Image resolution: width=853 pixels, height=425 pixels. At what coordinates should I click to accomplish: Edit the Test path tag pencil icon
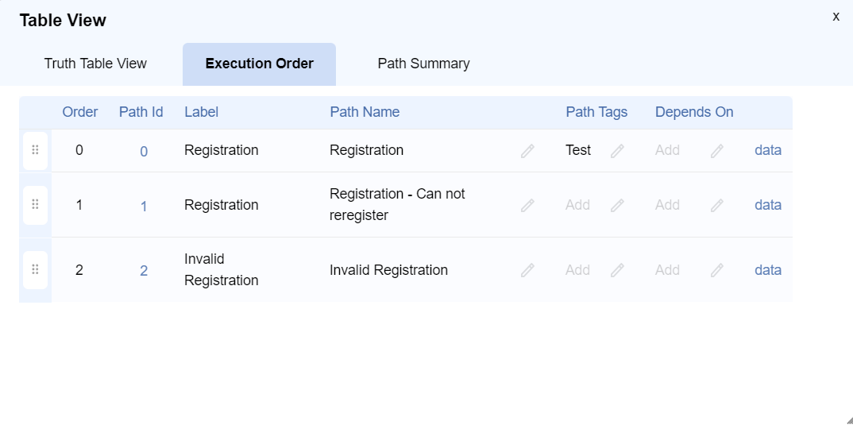coord(617,151)
